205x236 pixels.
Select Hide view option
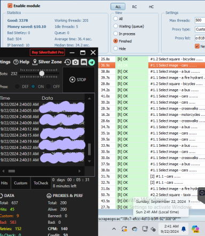click(116, 49)
